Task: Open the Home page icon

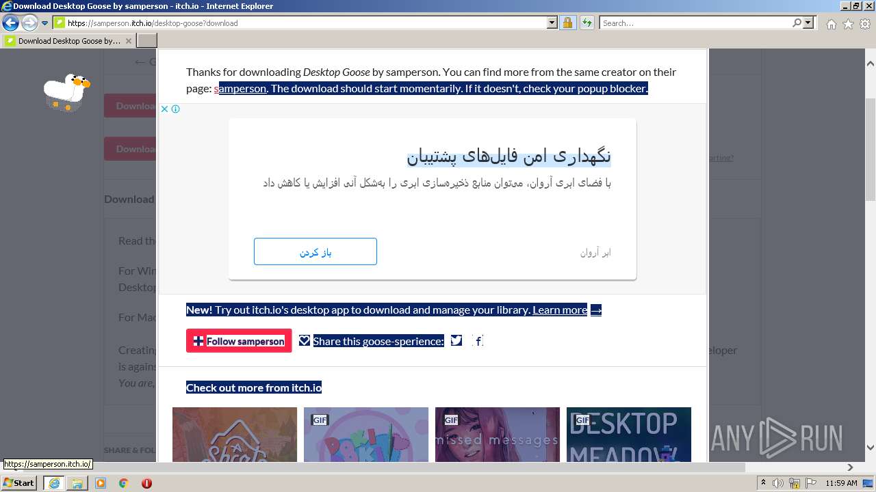Action: click(831, 24)
